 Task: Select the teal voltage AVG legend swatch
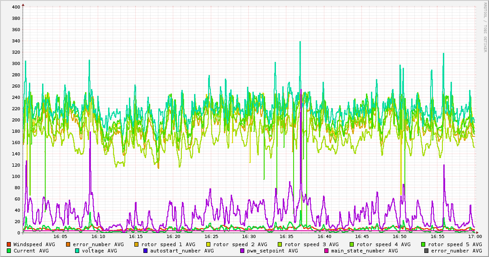(77, 251)
